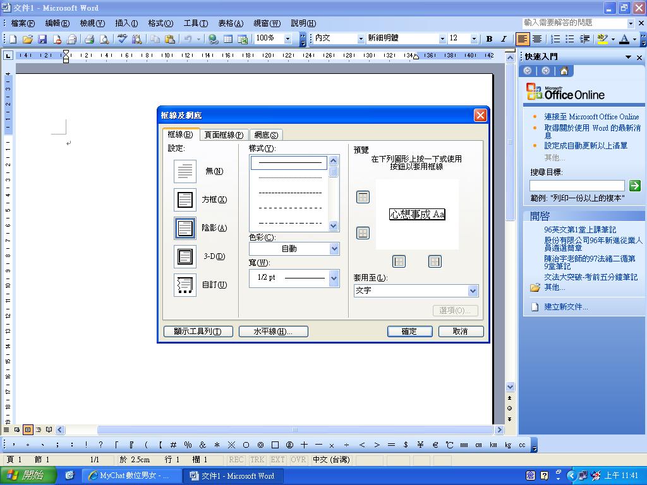Click the Spelling and Grammar check icon
Viewport: 647px width, 485px height.
[122, 39]
